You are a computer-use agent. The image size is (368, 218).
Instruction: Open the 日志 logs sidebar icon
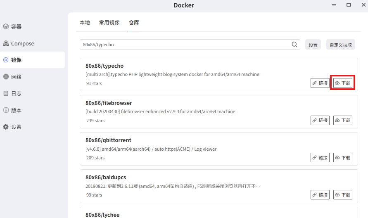[x=6, y=94]
